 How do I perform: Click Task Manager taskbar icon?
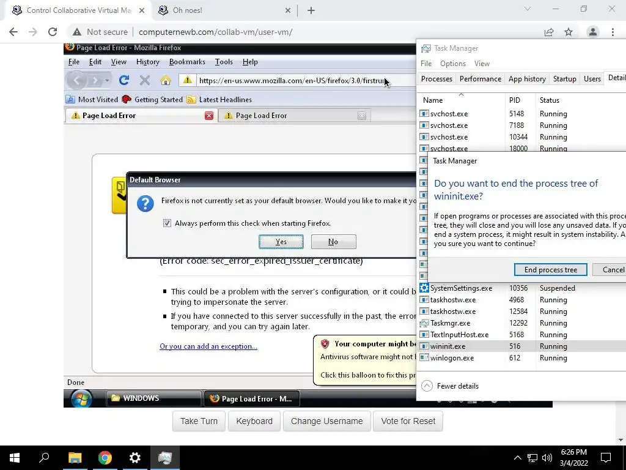pos(165,458)
